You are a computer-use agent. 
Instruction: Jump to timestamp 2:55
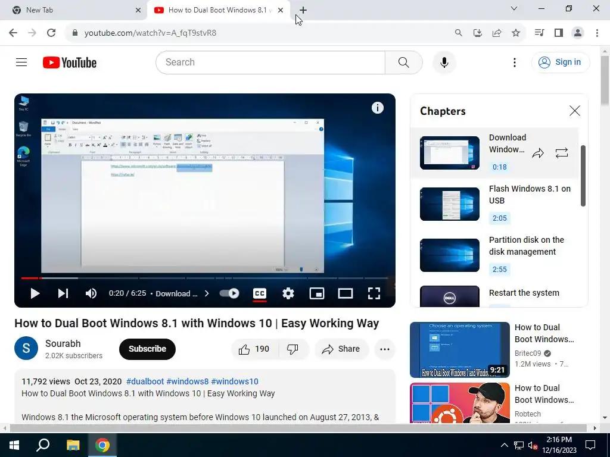point(500,270)
